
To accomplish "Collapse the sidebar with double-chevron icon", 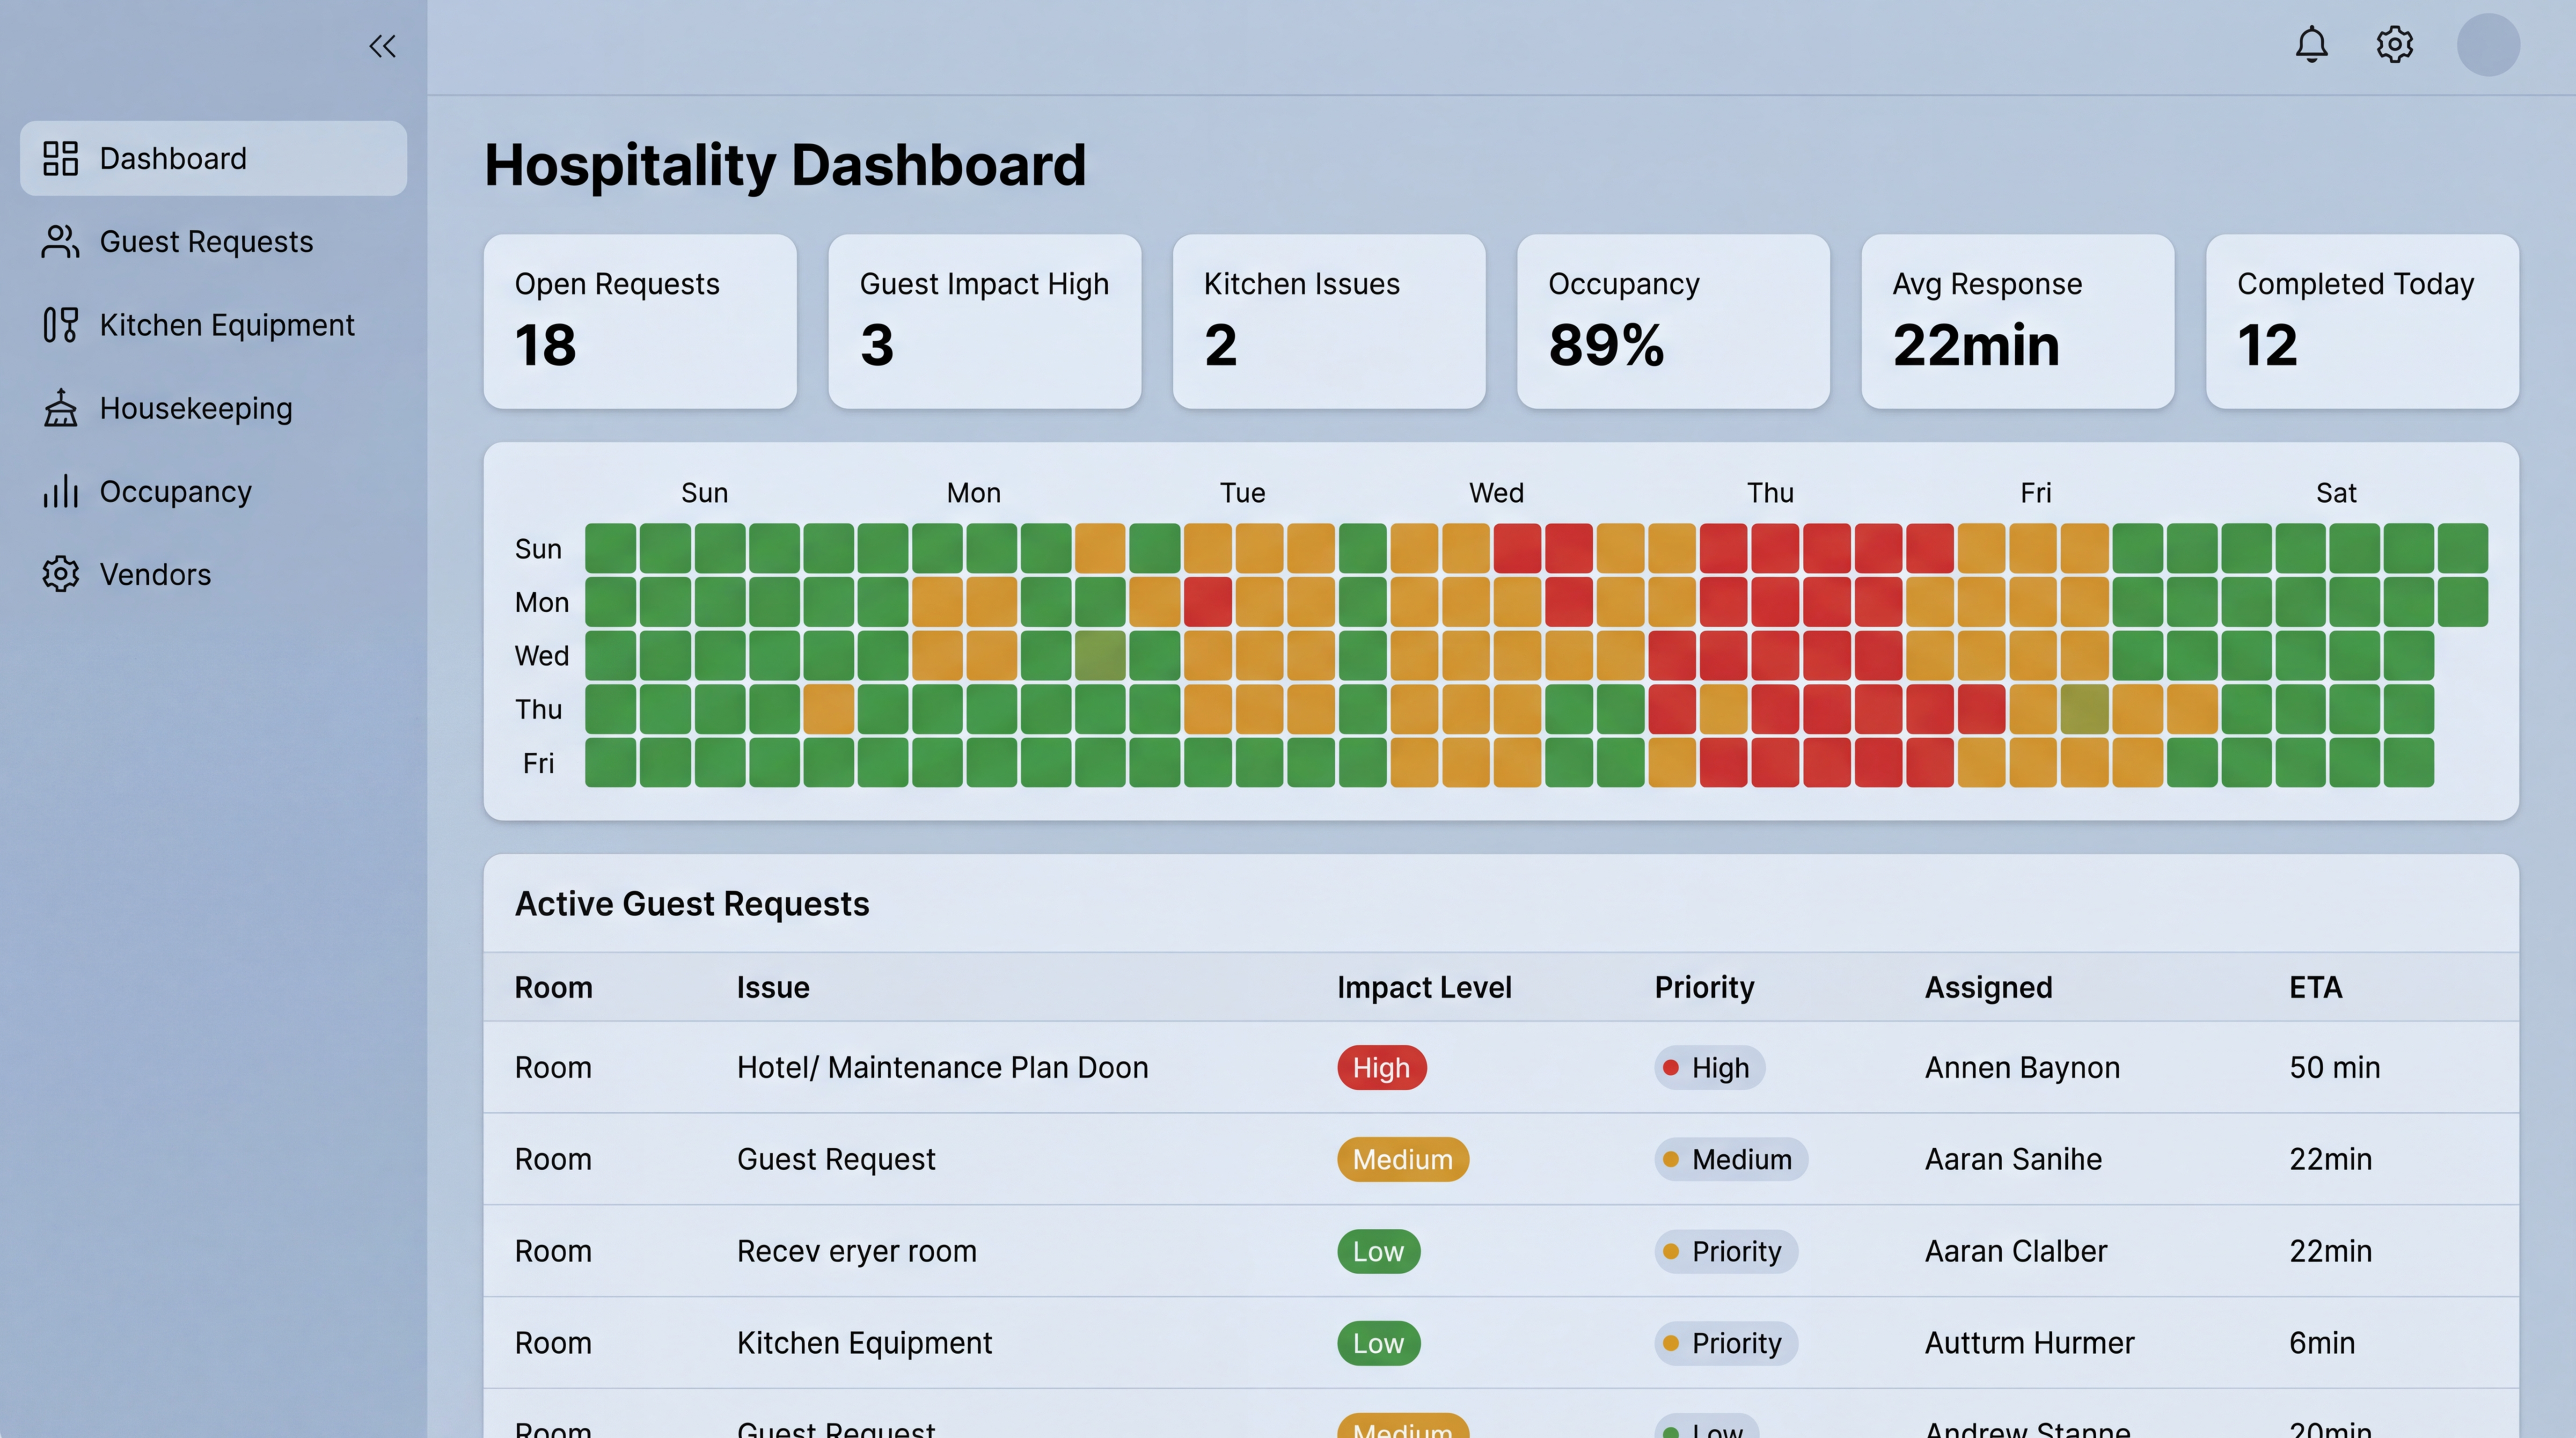I will coord(382,46).
